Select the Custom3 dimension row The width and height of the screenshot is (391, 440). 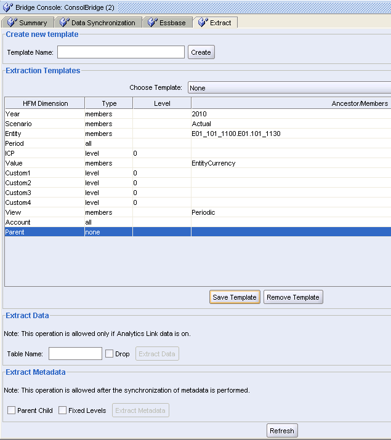pos(198,193)
